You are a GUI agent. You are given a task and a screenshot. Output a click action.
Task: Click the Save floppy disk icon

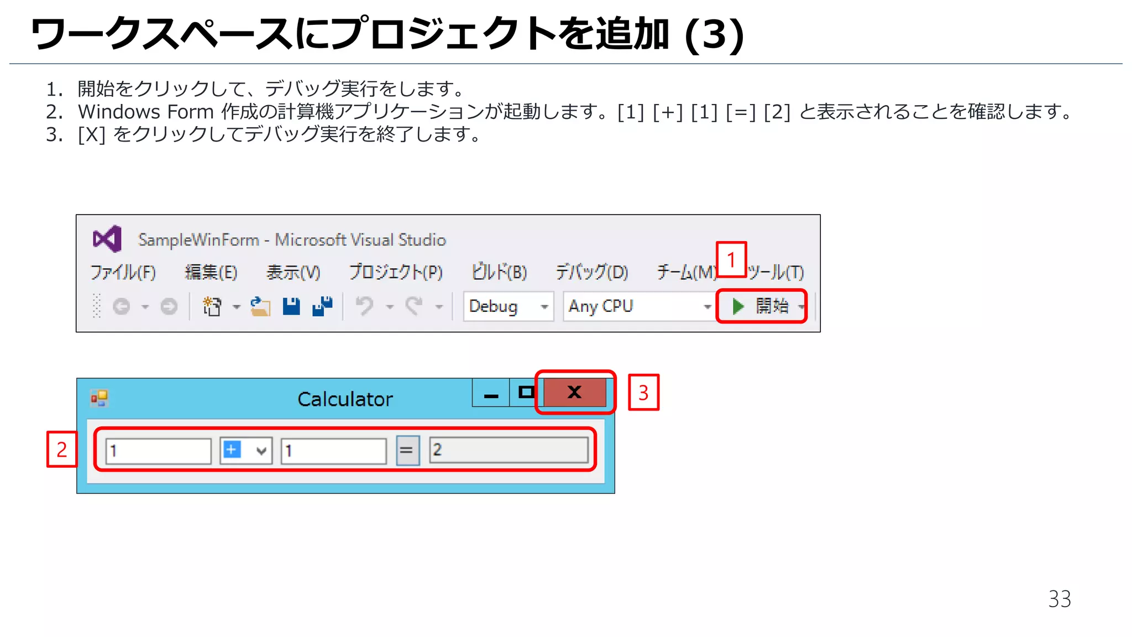291,306
